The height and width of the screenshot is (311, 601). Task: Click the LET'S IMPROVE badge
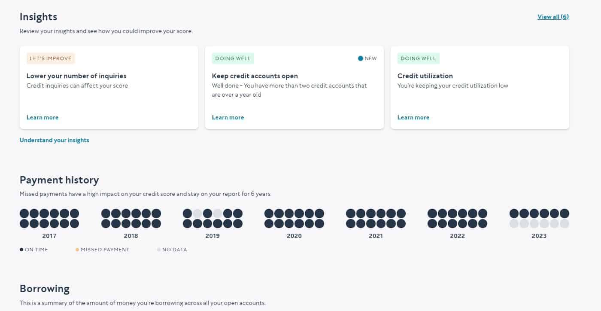coord(51,58)
